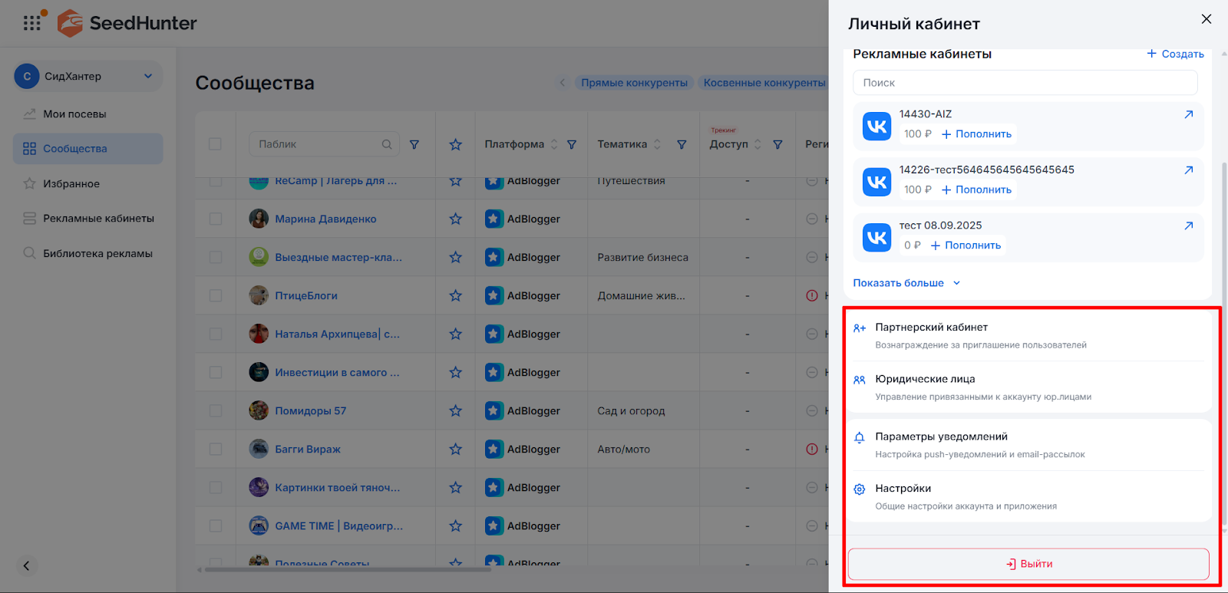Click the Выйти logout button

pyautogui.click(x=1028, y=564)
